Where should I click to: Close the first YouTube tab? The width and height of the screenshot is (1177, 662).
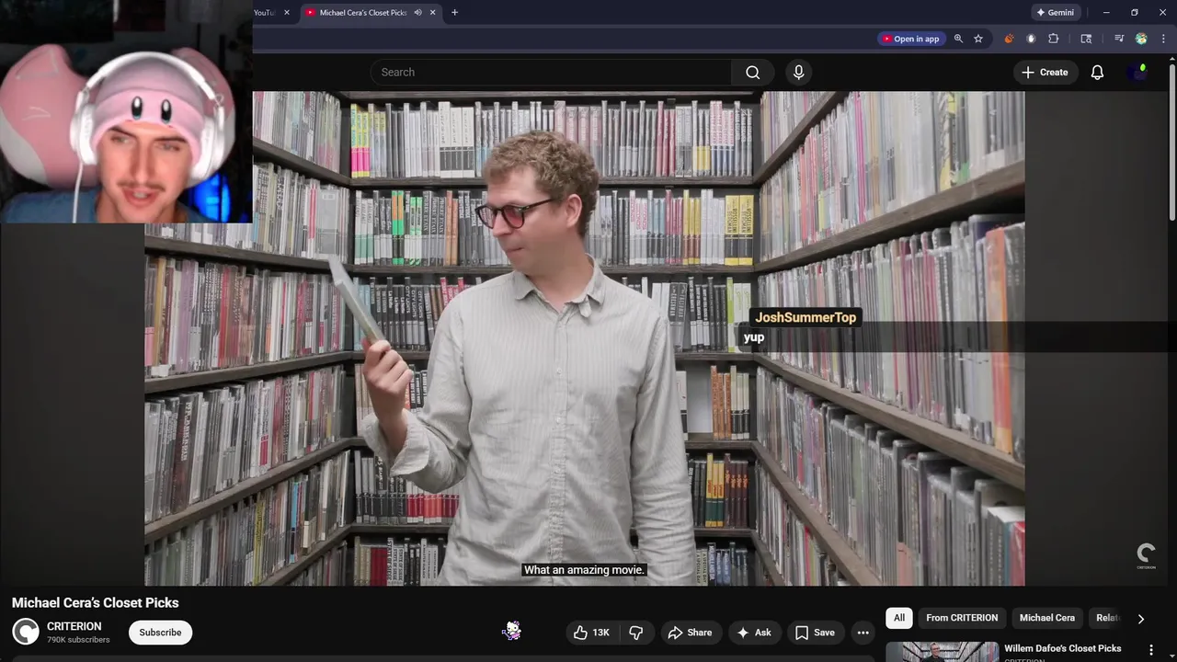point(287,13)
